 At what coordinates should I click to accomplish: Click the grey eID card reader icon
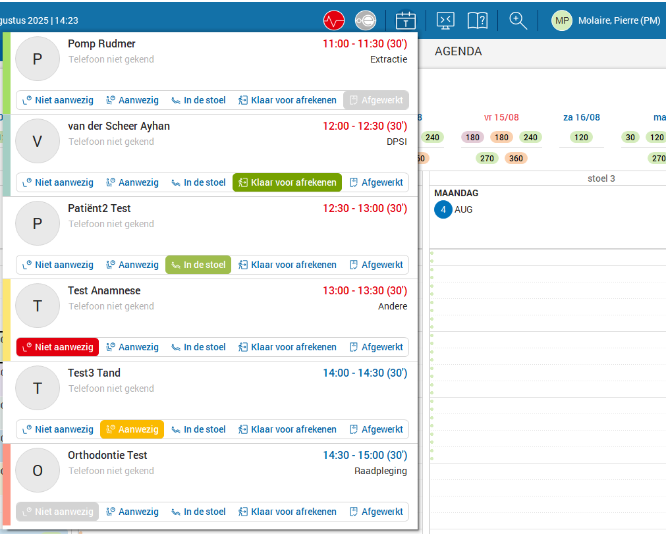click(x=366, y=20)
